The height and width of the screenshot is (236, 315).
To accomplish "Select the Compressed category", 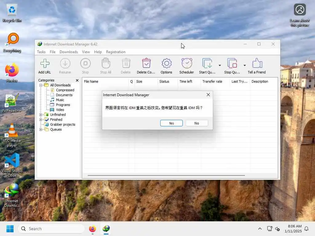I will point(65,90).
